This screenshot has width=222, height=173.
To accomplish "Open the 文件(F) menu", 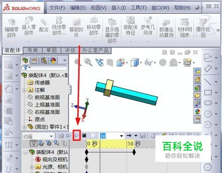I will coord(57,8).
